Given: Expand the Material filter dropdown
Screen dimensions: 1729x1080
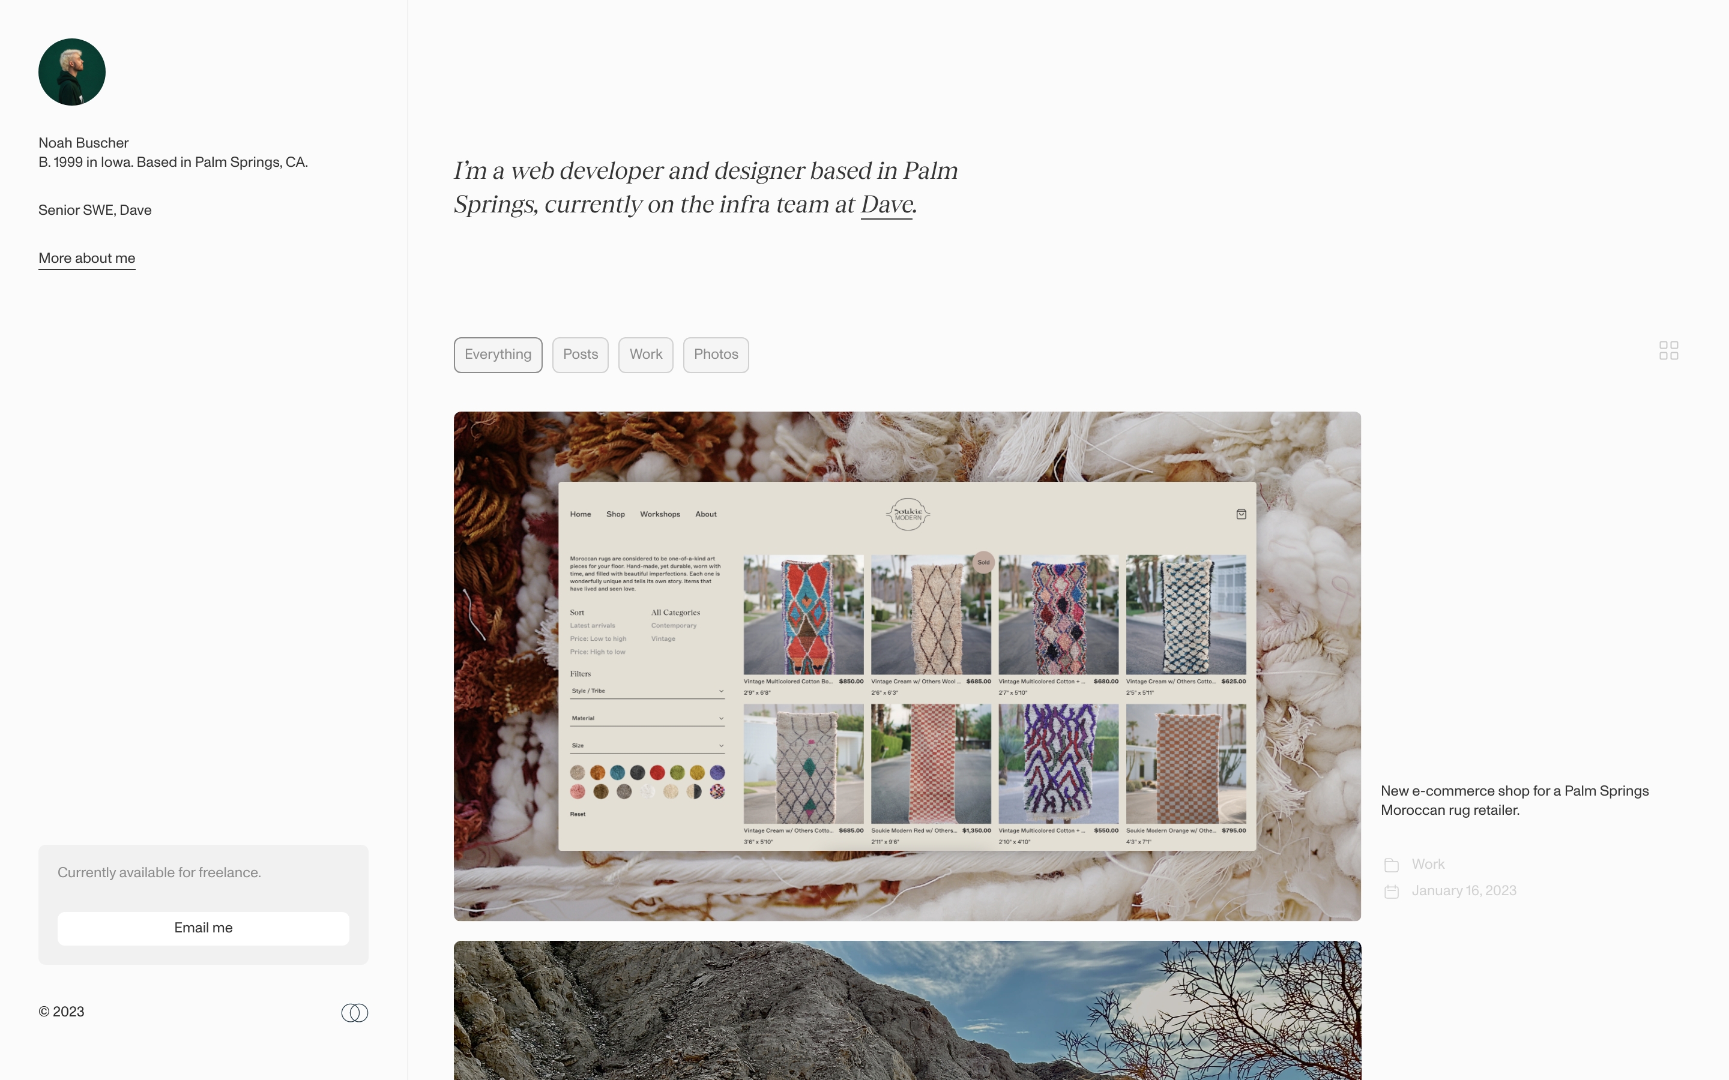Looking at the screenshot, I should [647, 718].
